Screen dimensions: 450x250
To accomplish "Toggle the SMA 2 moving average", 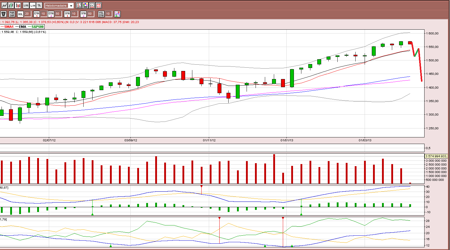I will click(x=83, y=14).
